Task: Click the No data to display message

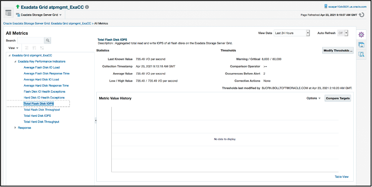Action: (x=225, y=139)
